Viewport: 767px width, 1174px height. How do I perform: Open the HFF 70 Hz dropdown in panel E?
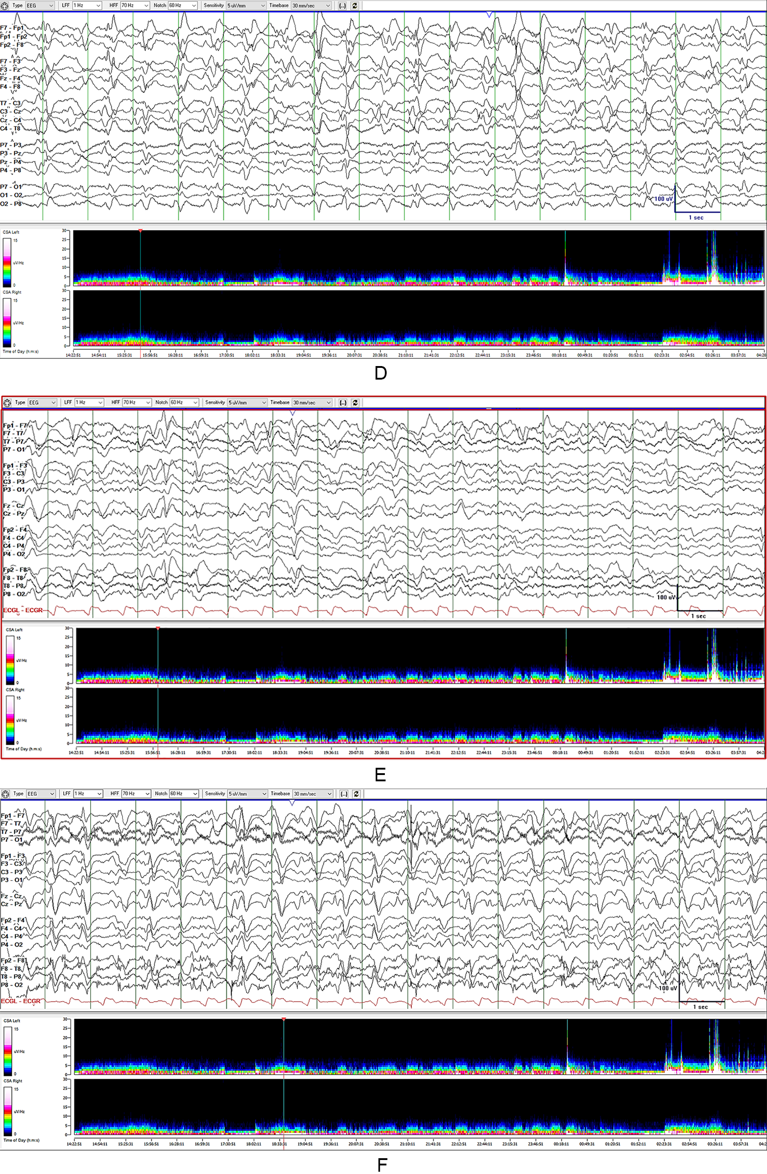coord(137,403)
